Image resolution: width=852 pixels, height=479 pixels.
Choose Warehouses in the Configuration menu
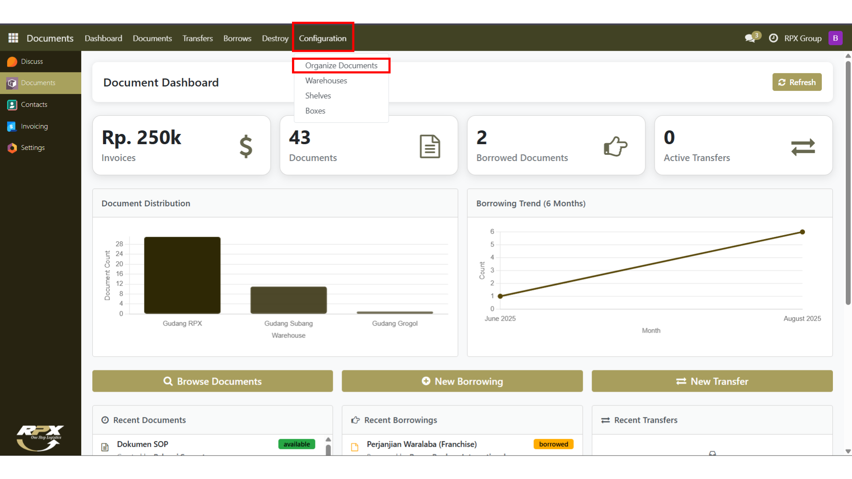[326, 81]
